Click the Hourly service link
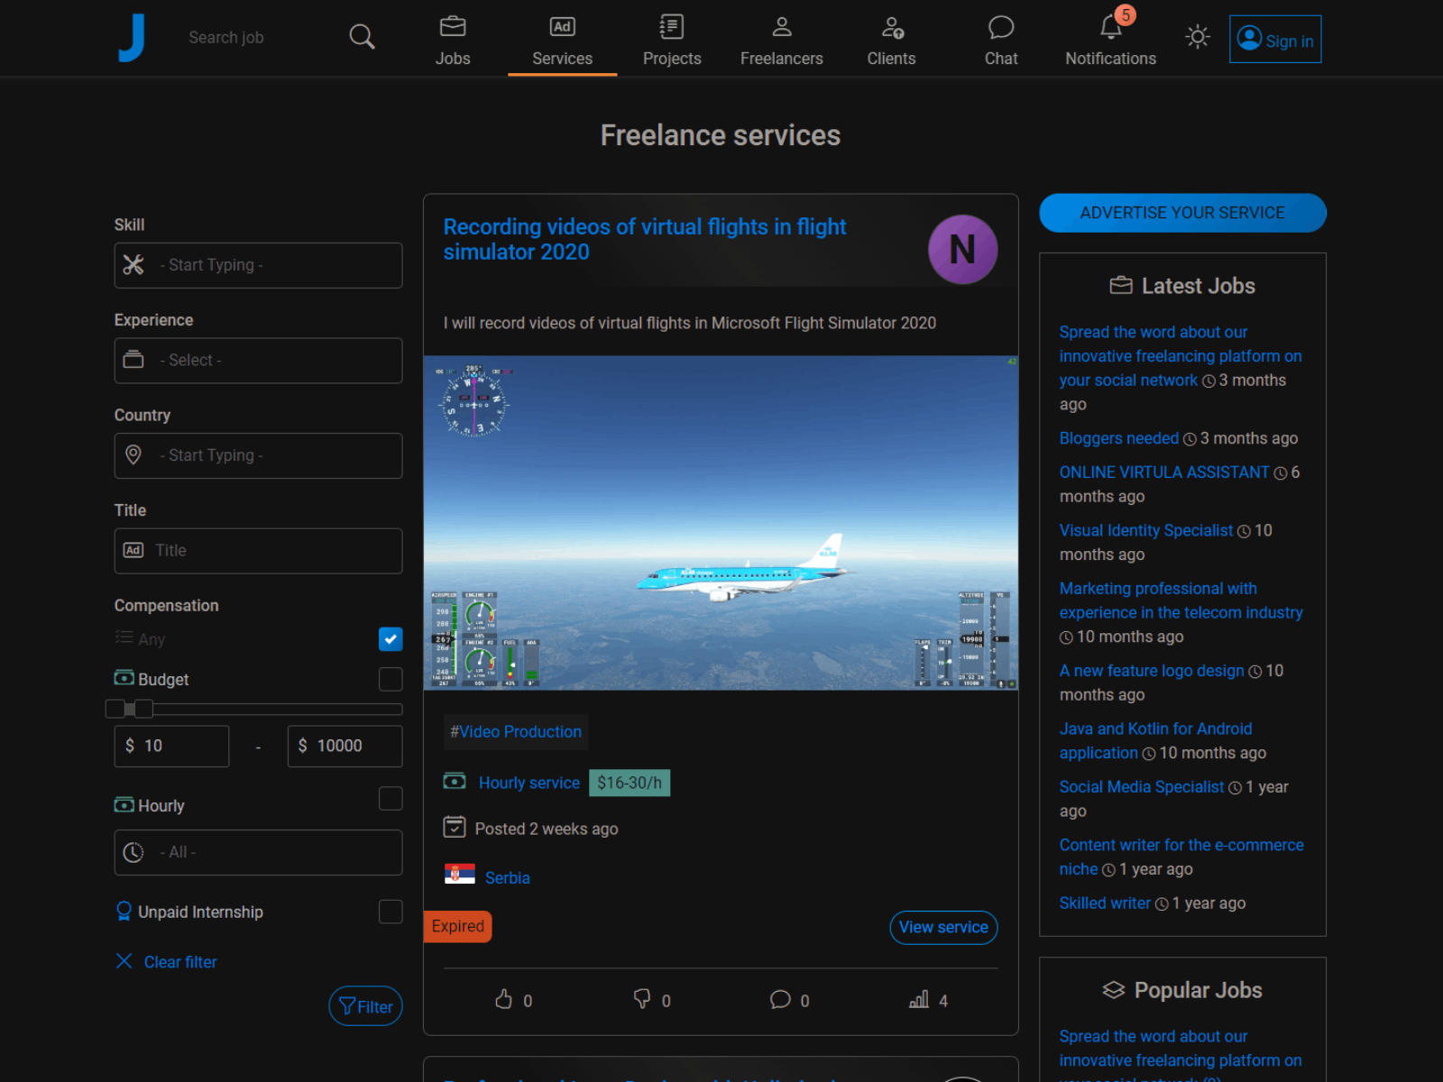1443x1082 pixels. [x=529, y=783]
